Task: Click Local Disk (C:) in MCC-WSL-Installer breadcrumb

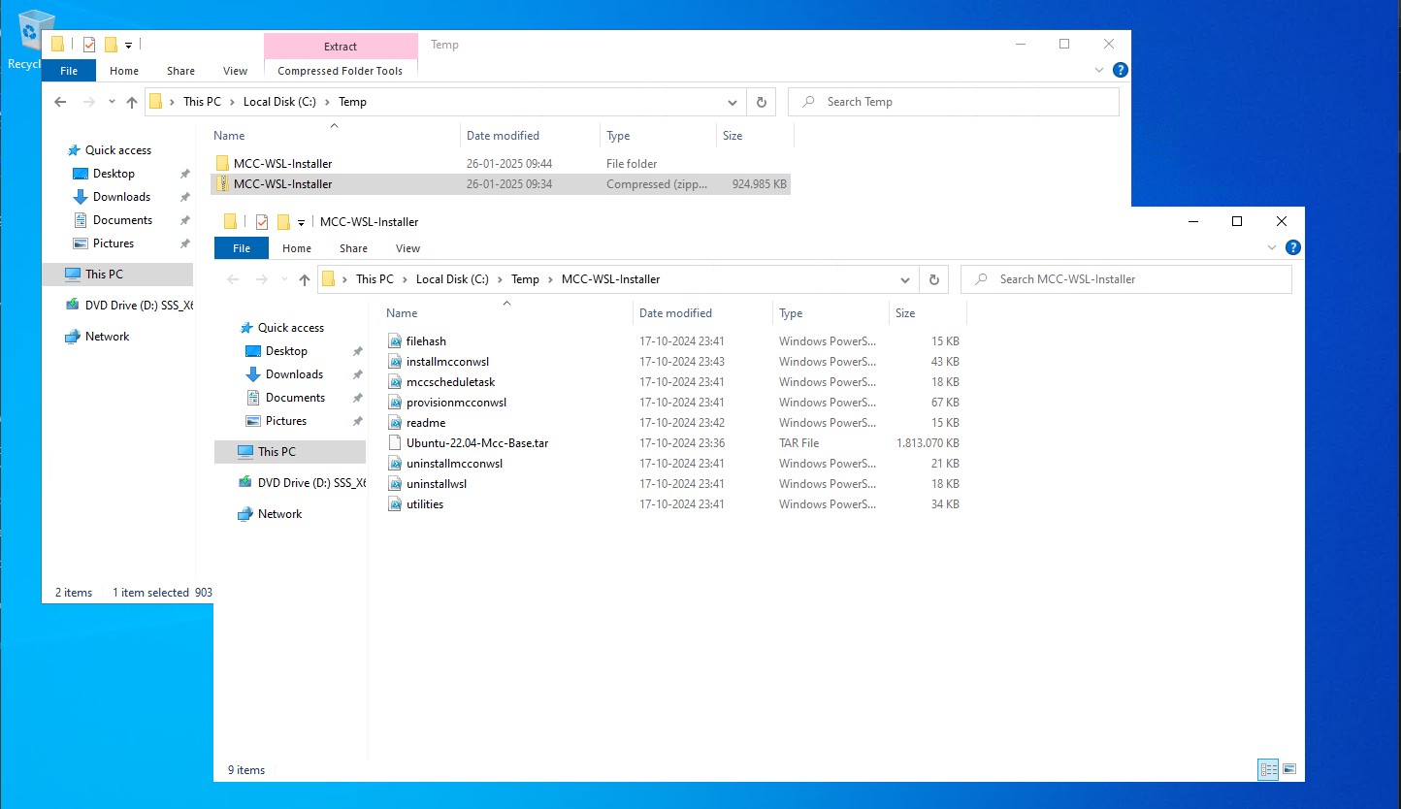Action: pos(452,279)
